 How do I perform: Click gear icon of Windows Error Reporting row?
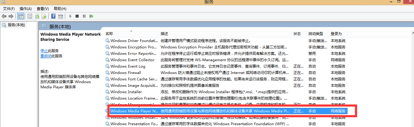[x=107, y=53]
